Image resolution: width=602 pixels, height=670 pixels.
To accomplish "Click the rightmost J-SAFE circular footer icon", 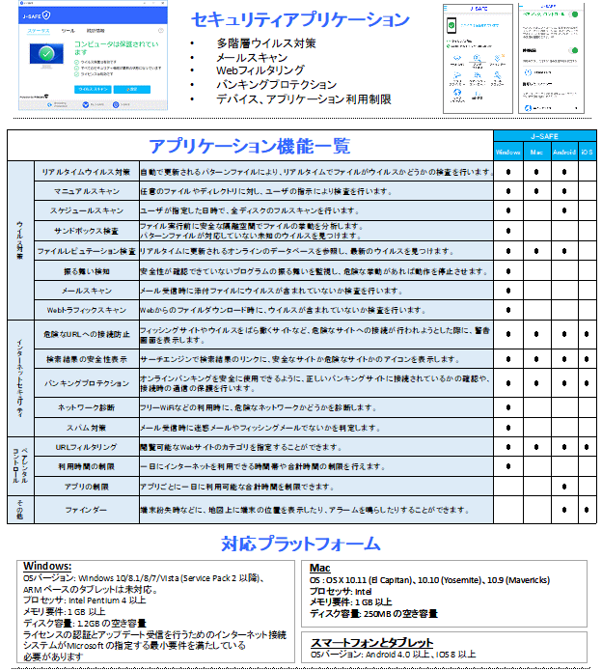I will [x=116, y=104].
